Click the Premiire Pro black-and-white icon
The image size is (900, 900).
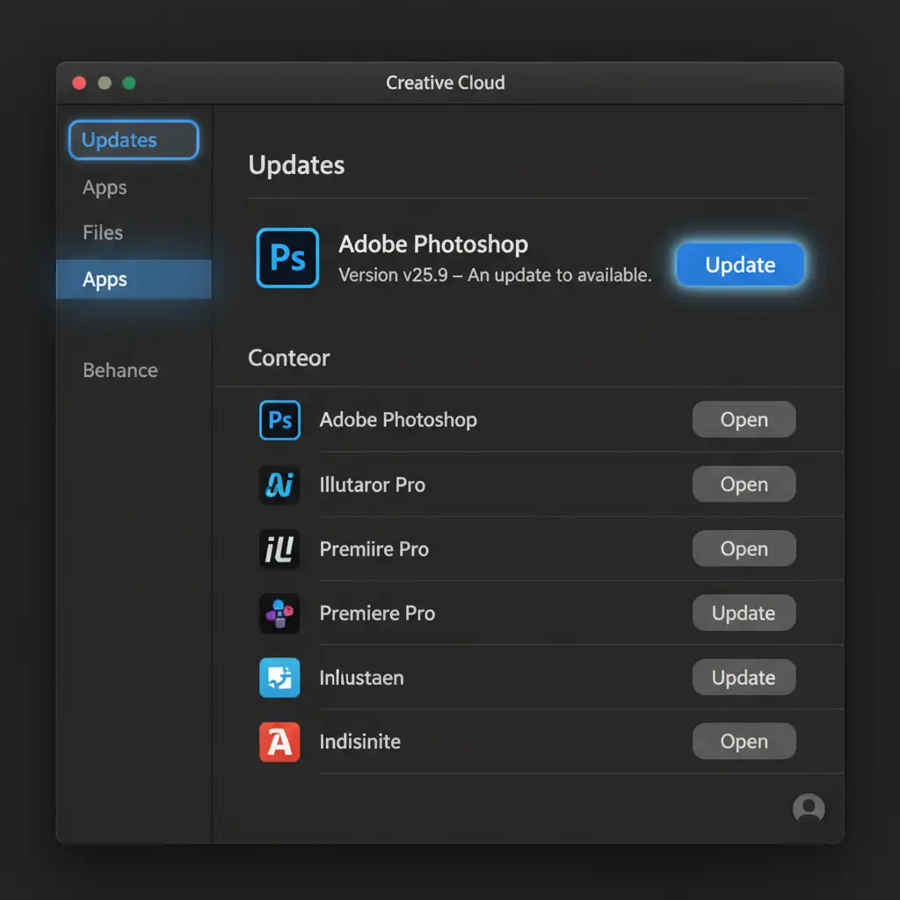[x=279, y=549]
